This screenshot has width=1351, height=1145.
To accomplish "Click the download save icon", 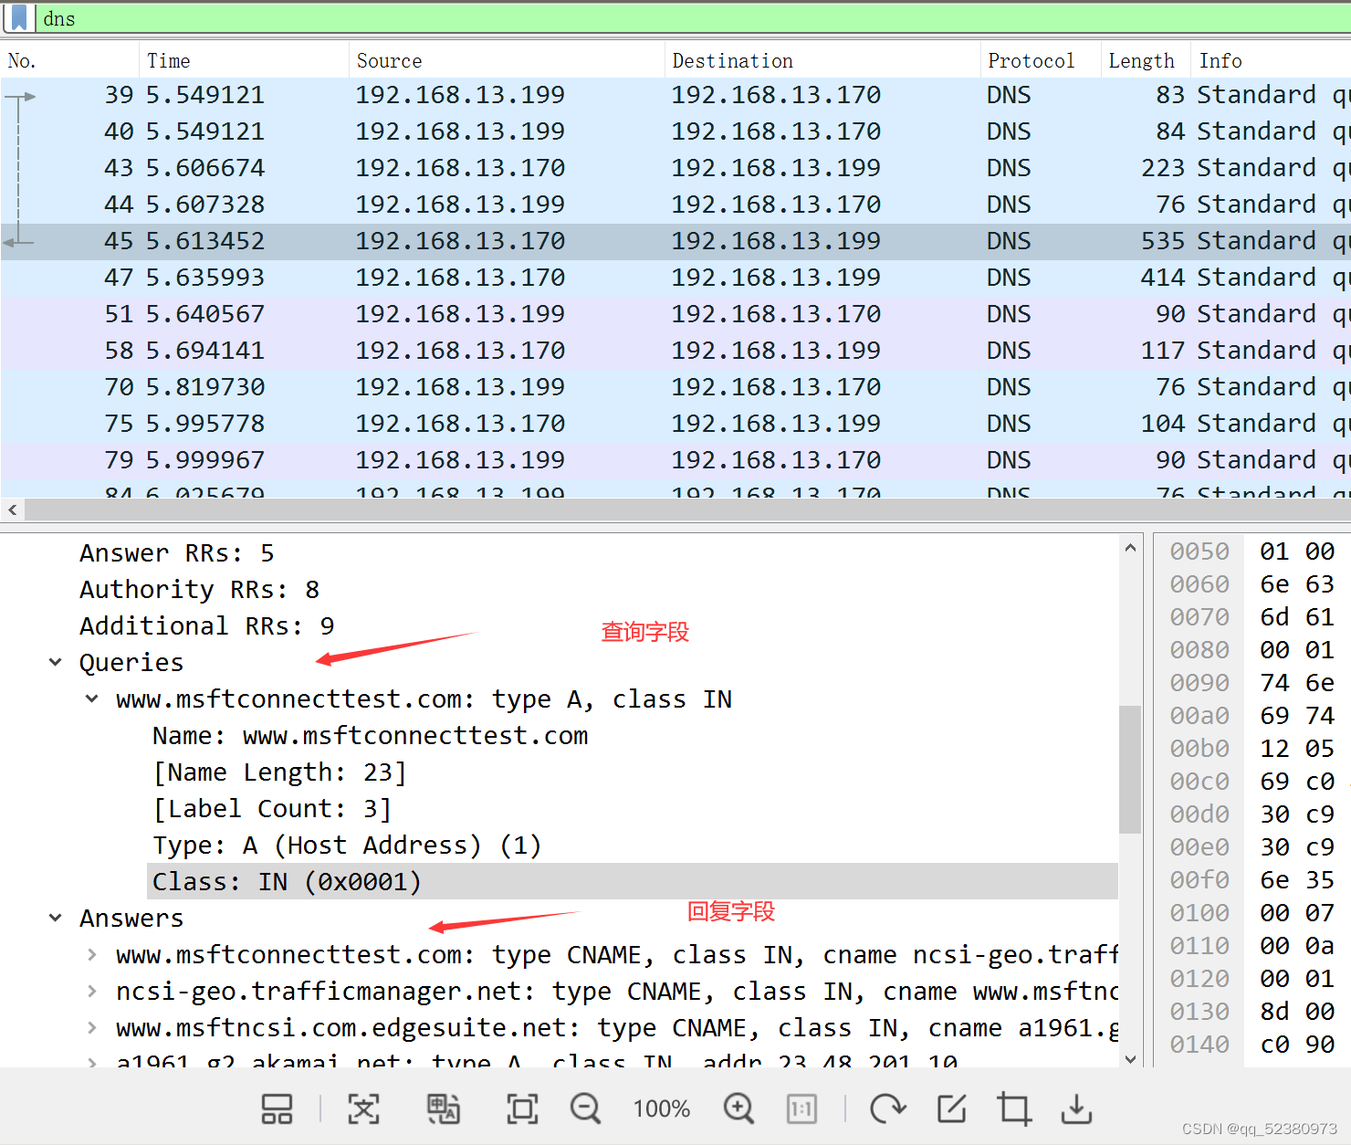I will pos(1077,1109).
